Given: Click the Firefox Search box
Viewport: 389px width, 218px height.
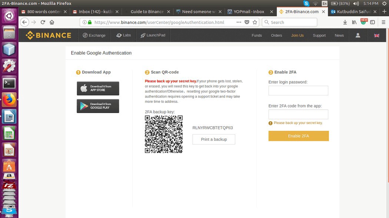Looking at the screenshot, I should click(290, 22).
